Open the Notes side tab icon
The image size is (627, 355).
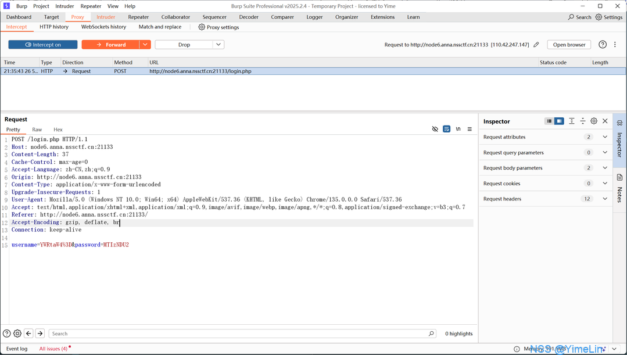click(620, 178)
